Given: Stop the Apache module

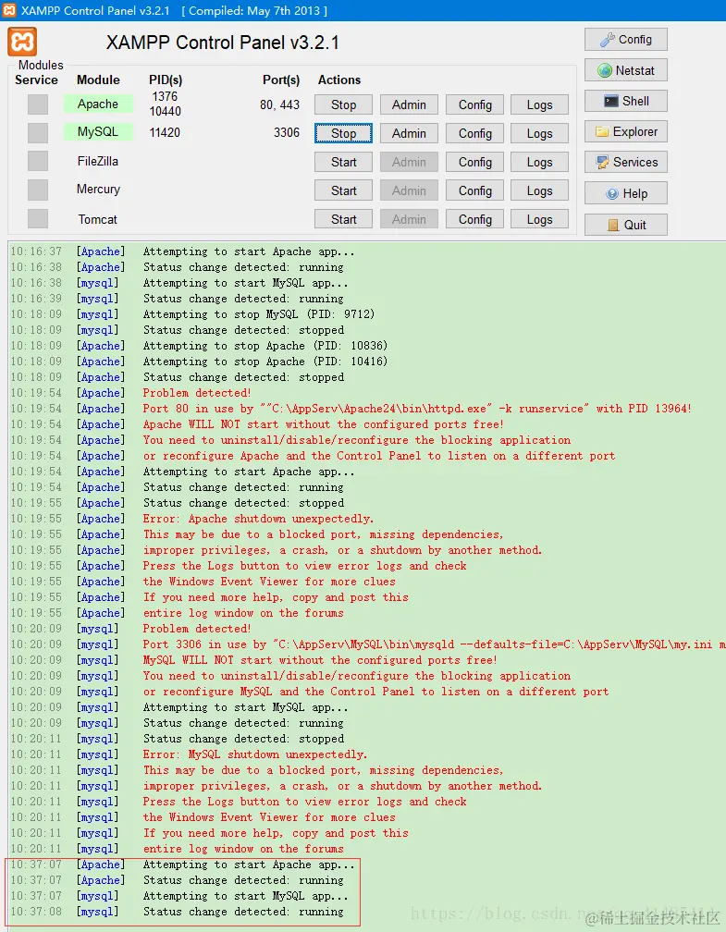Looking at the screenshot, I should 344,104.
